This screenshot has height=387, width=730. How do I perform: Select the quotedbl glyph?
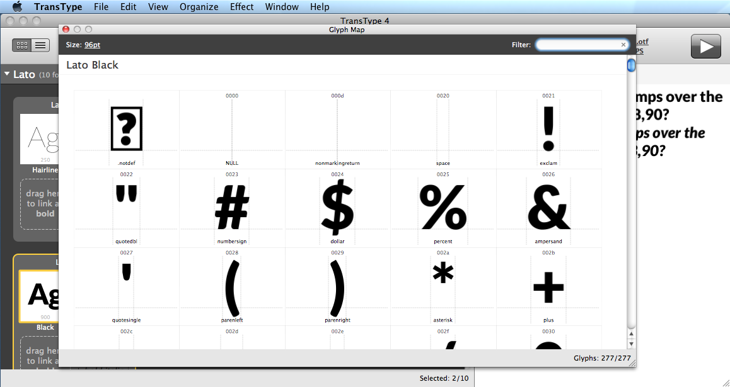pos(127,208)
